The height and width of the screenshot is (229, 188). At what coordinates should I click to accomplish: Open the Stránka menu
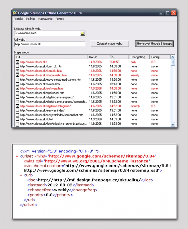pyautogui.click(x=30, y=19)
